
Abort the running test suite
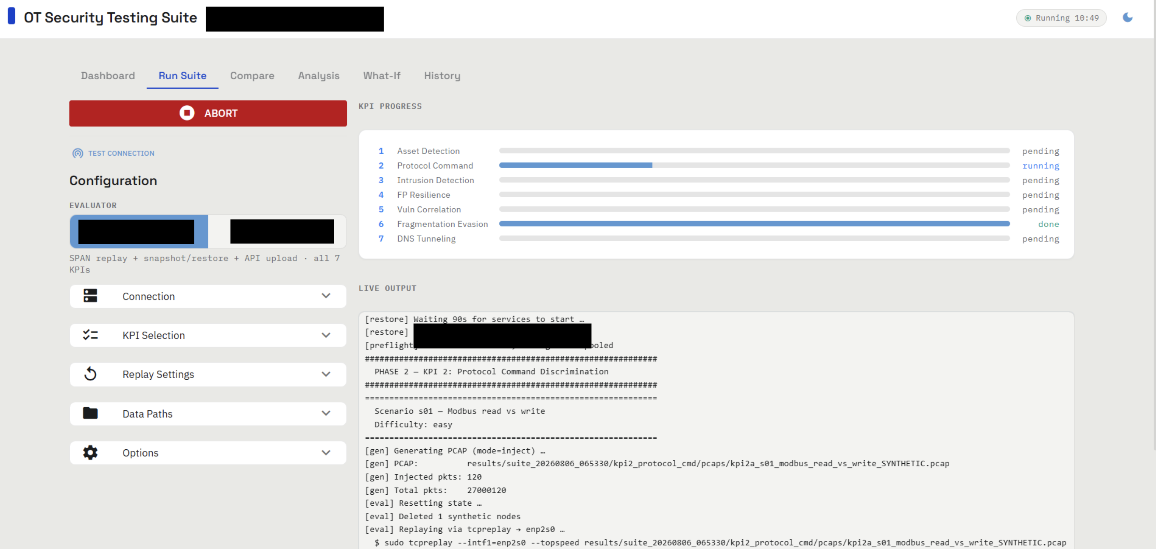[x=208, y=113]
